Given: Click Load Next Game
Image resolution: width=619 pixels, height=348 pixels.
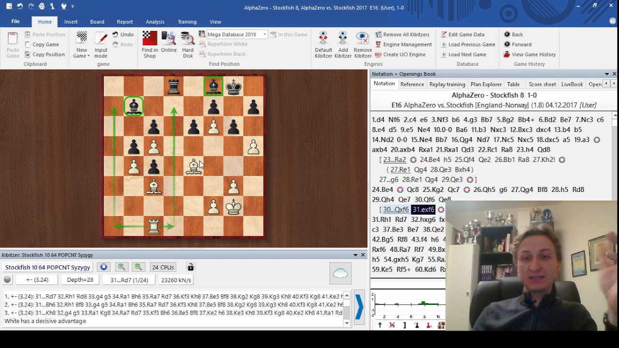Looking at the screenshot, I should pos(463,55).
